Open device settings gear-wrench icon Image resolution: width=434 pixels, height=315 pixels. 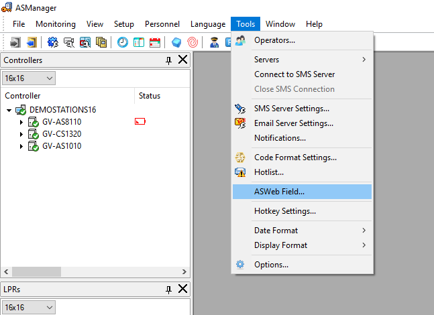52,42
